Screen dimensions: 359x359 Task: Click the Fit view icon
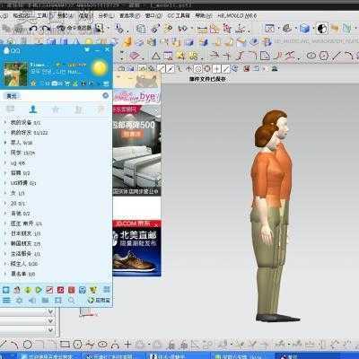(269, 29)
